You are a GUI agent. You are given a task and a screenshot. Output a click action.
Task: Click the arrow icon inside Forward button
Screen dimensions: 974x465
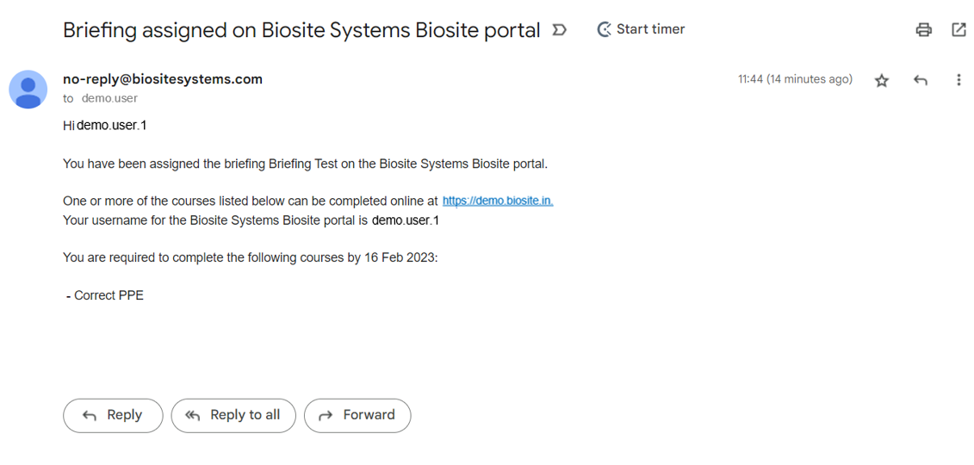pyautogui.click(x=326, y=416)
